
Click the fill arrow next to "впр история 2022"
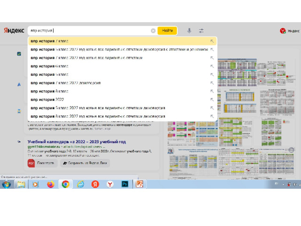(x=212, y=99)
